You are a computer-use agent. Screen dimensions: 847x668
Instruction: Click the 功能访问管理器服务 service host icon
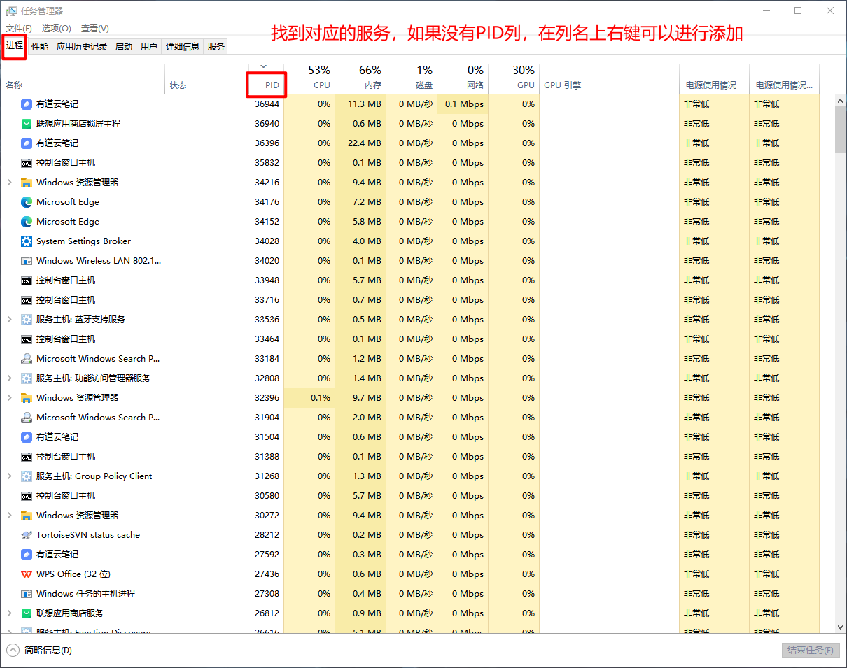pyautogui.click(x=27, y=378)
